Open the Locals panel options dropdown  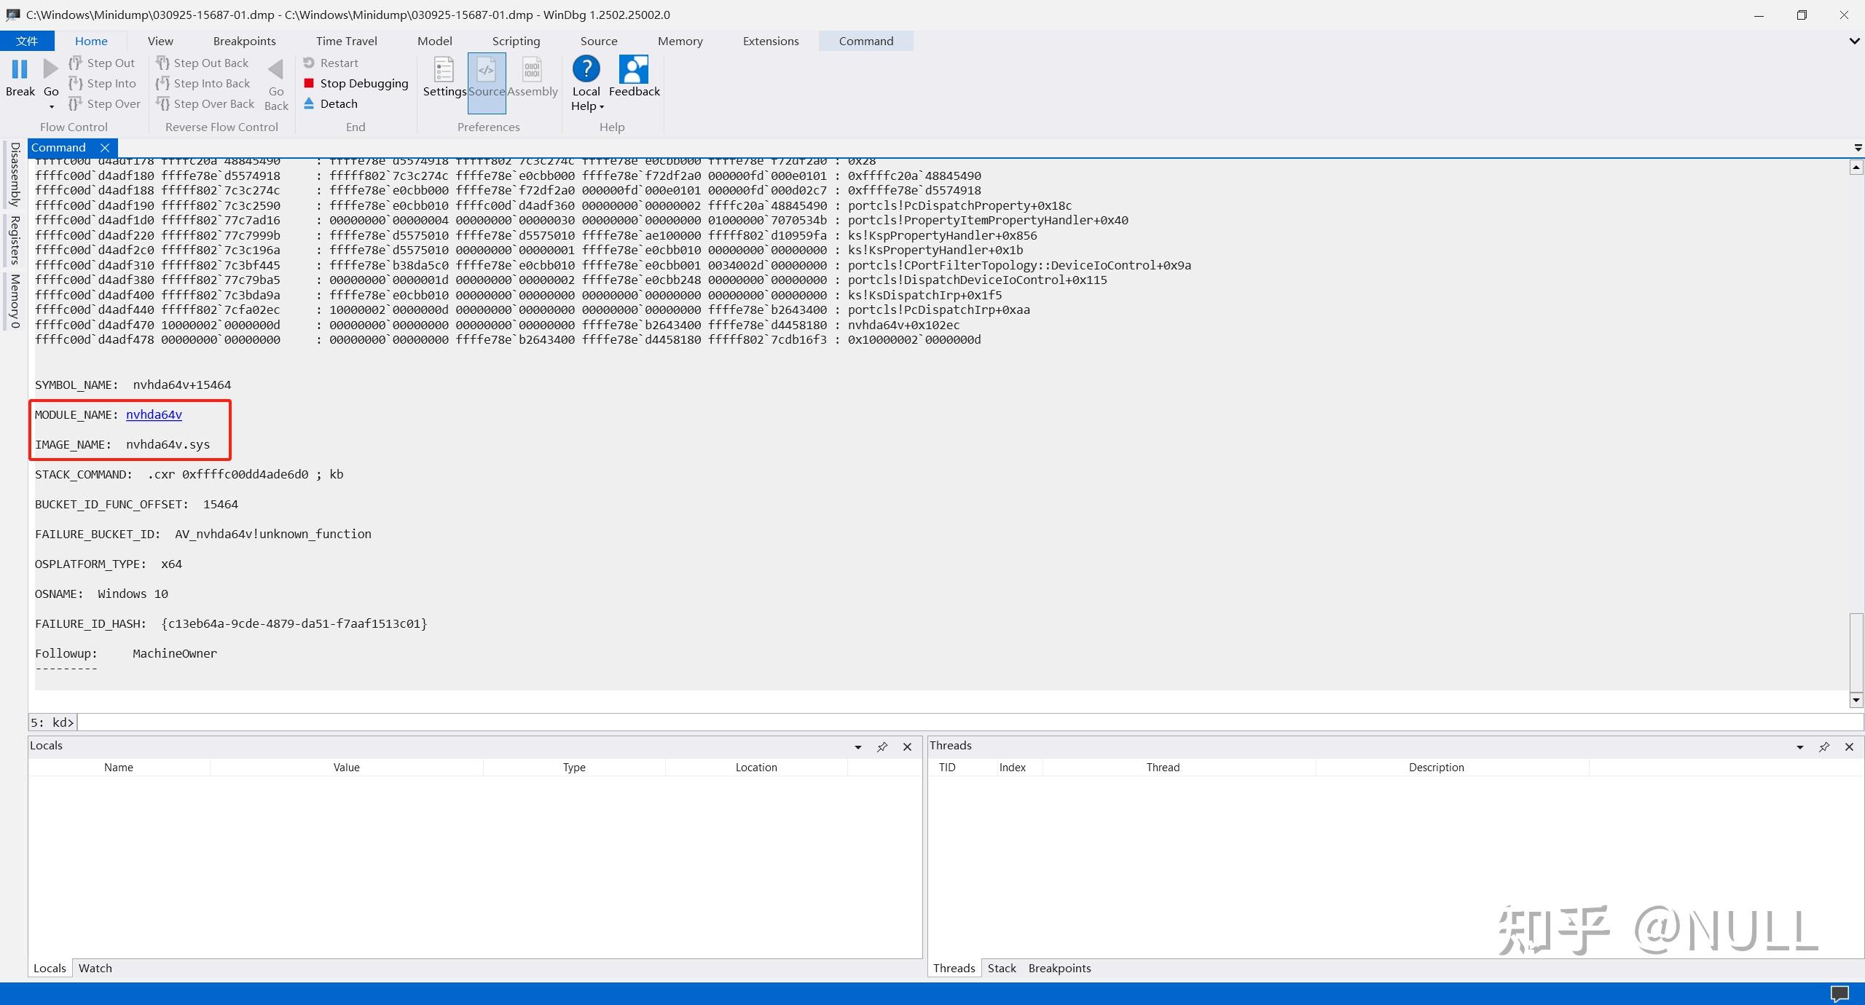pos(858,746)
